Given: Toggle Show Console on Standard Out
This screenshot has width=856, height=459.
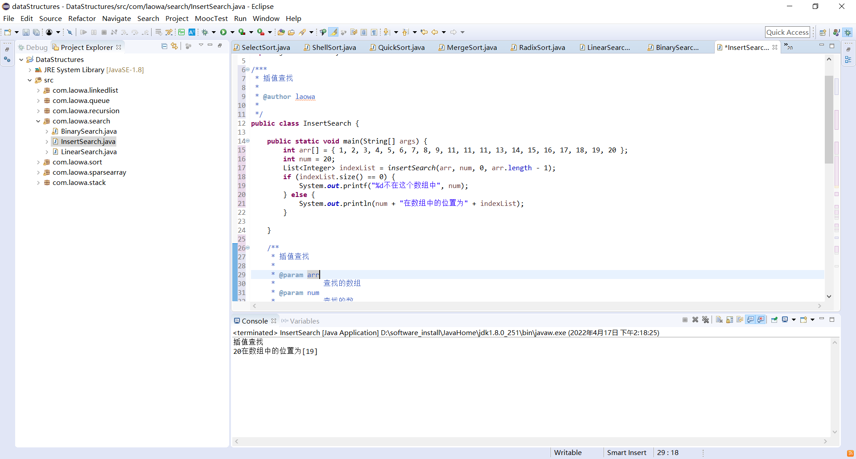Looking at the screenshot, I should 750,320.
